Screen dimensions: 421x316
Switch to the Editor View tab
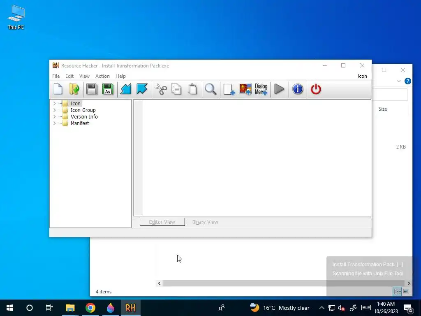click(x=162, y=222)
